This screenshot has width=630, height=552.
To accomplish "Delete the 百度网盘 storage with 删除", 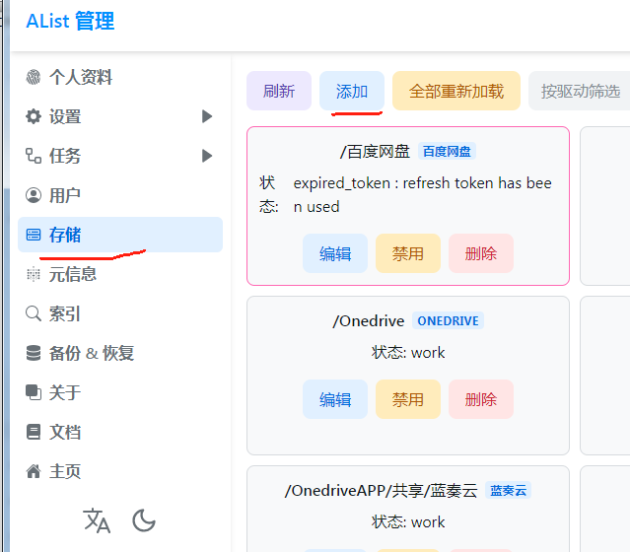I will (x=480, y=253).
